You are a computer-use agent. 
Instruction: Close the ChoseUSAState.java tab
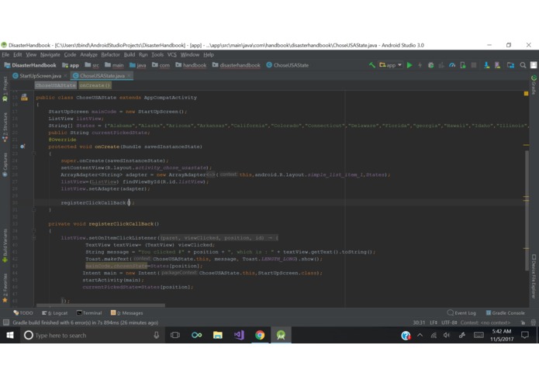click(129, 76)
